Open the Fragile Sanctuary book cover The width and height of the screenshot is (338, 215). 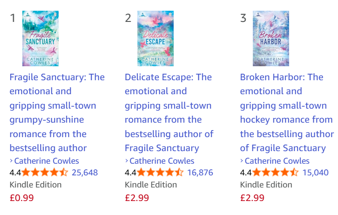[41, 39]
